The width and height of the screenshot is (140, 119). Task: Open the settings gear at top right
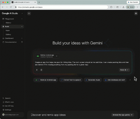(x=136, y=13)
